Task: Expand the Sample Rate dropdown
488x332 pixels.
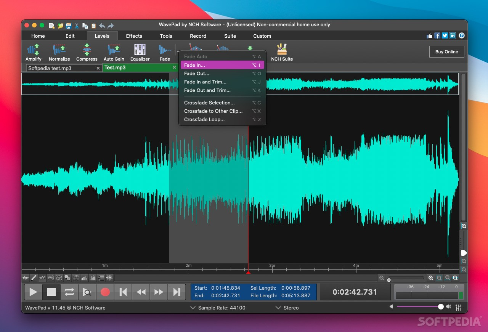Action: pyautogui.click(x=193, y=308)
